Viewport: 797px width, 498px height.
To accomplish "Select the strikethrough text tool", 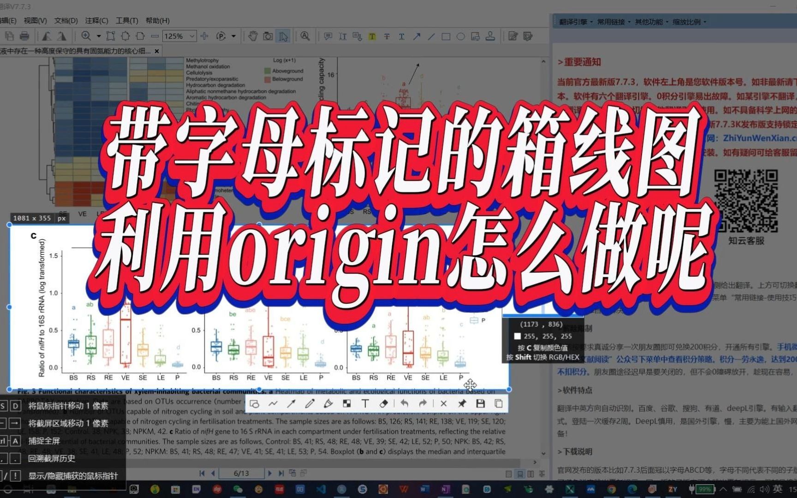I will point(387,36).
